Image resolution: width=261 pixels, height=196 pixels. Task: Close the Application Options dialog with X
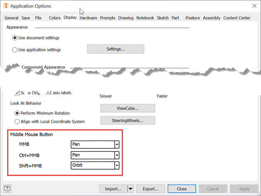pyautogui.click(x=254, y=6)
